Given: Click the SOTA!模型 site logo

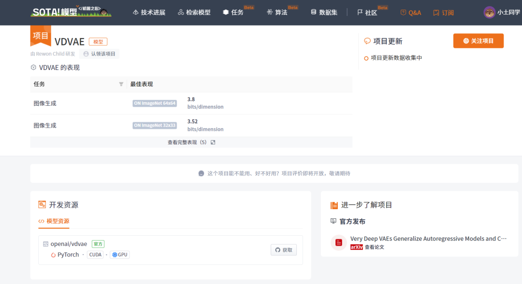Looking at the screenshot, I should tap(71, 11).
